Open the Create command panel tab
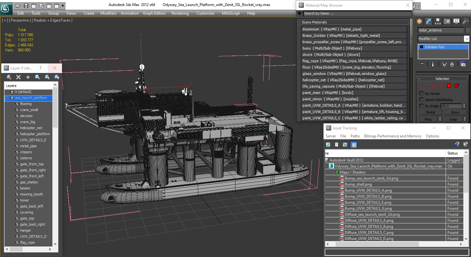Screen dimensions: 471x257 [x=420, y=21]
